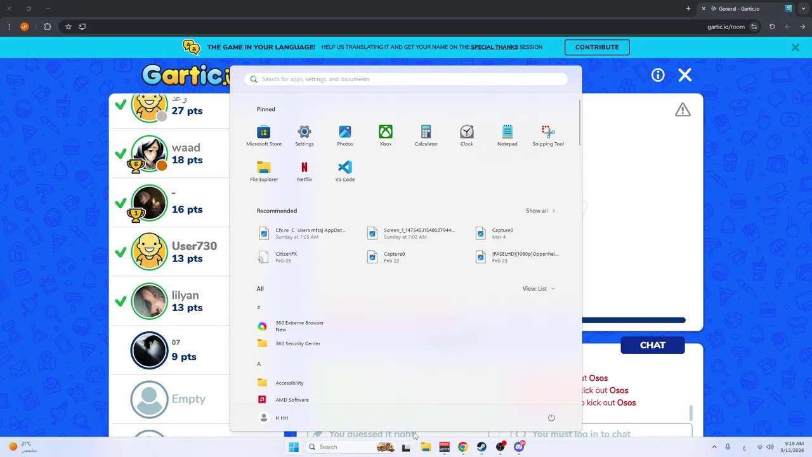
Task: Open the recommended FASELHD Oppenheimer file
Action: click(x=517, y=257)
